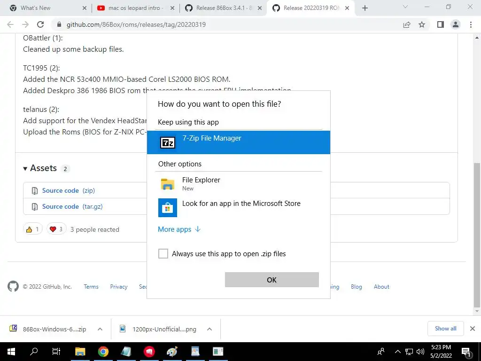Viewport: 481px width, 361px height.
Task: Click the GitHub logo in the footer
Action: 13,286
